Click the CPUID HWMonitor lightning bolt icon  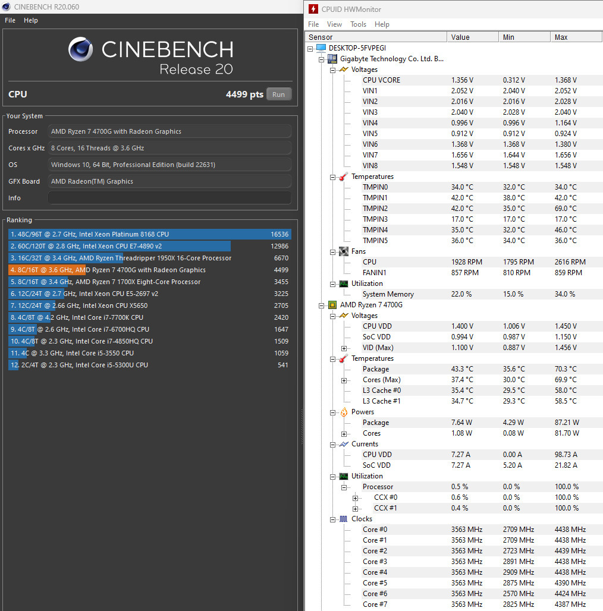pos(313,9)
